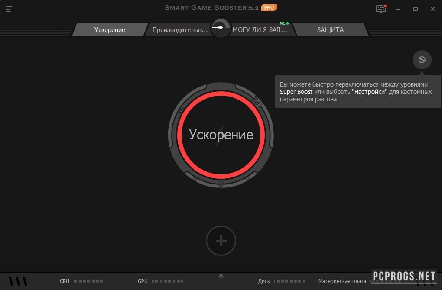Open the feedback monitor icon with red dot

click(381, 9)
